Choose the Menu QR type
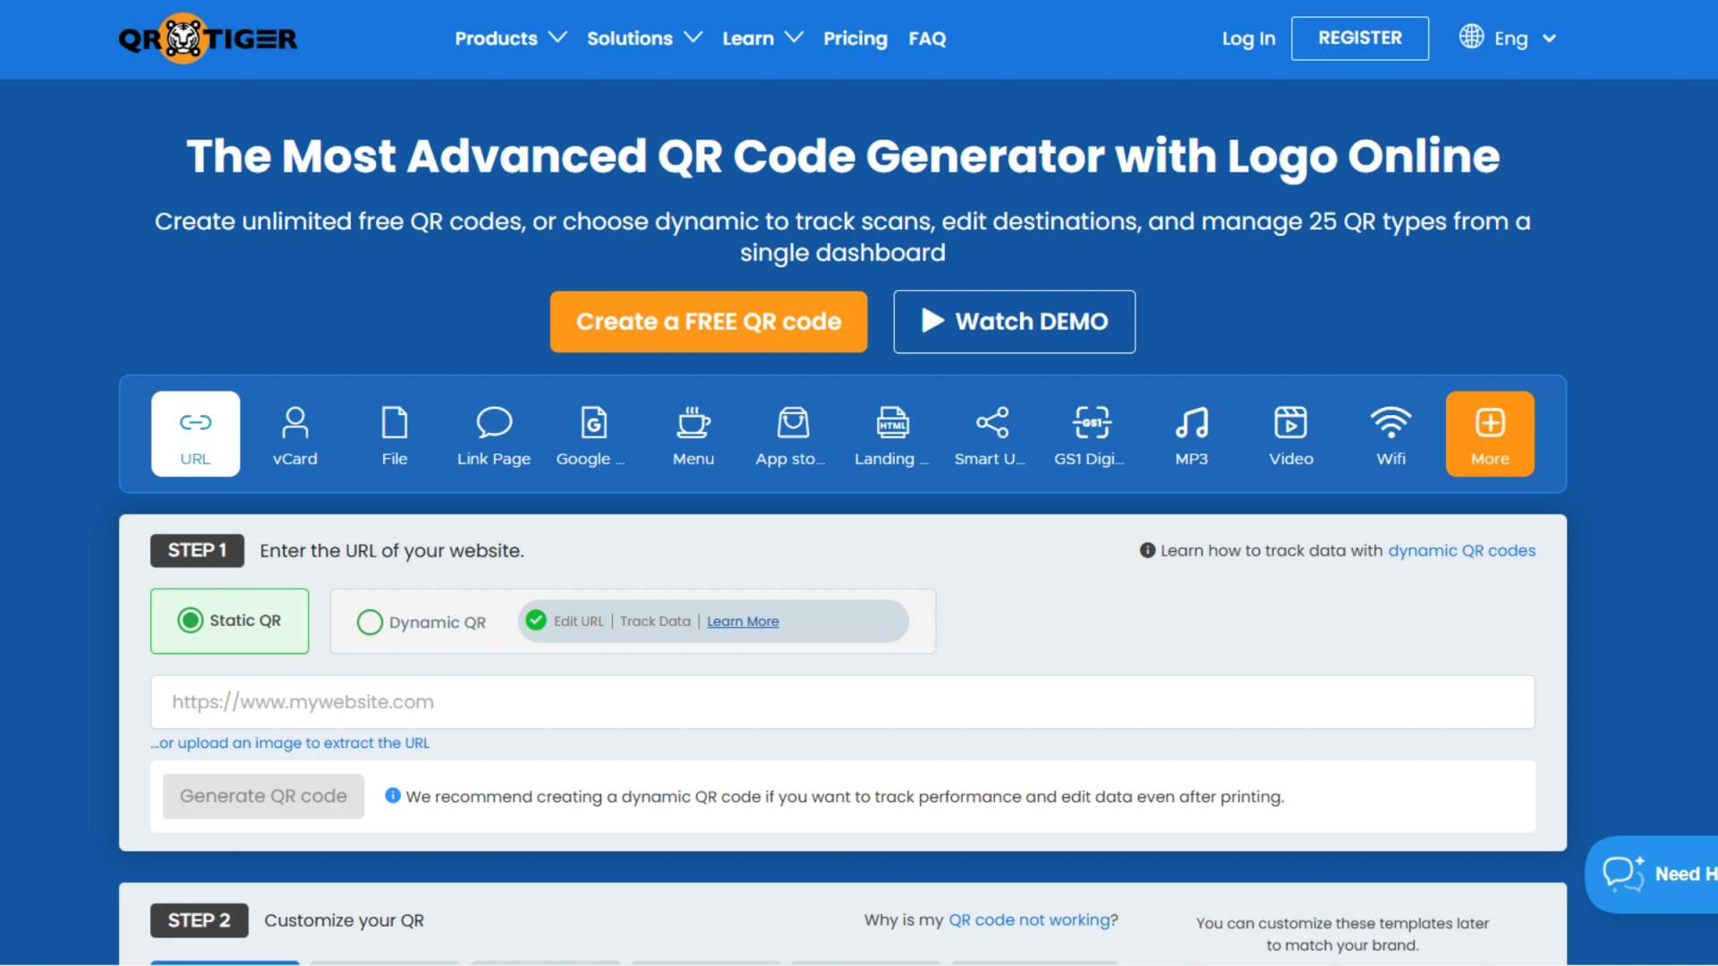This screenshot has height=966, width=1718. (693, 434)
